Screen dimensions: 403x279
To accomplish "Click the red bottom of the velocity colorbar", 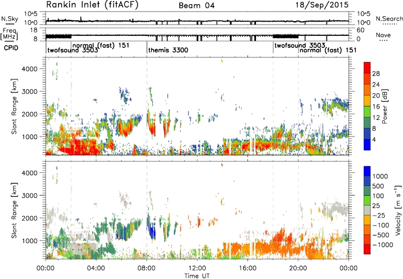I will pos(367,249).
